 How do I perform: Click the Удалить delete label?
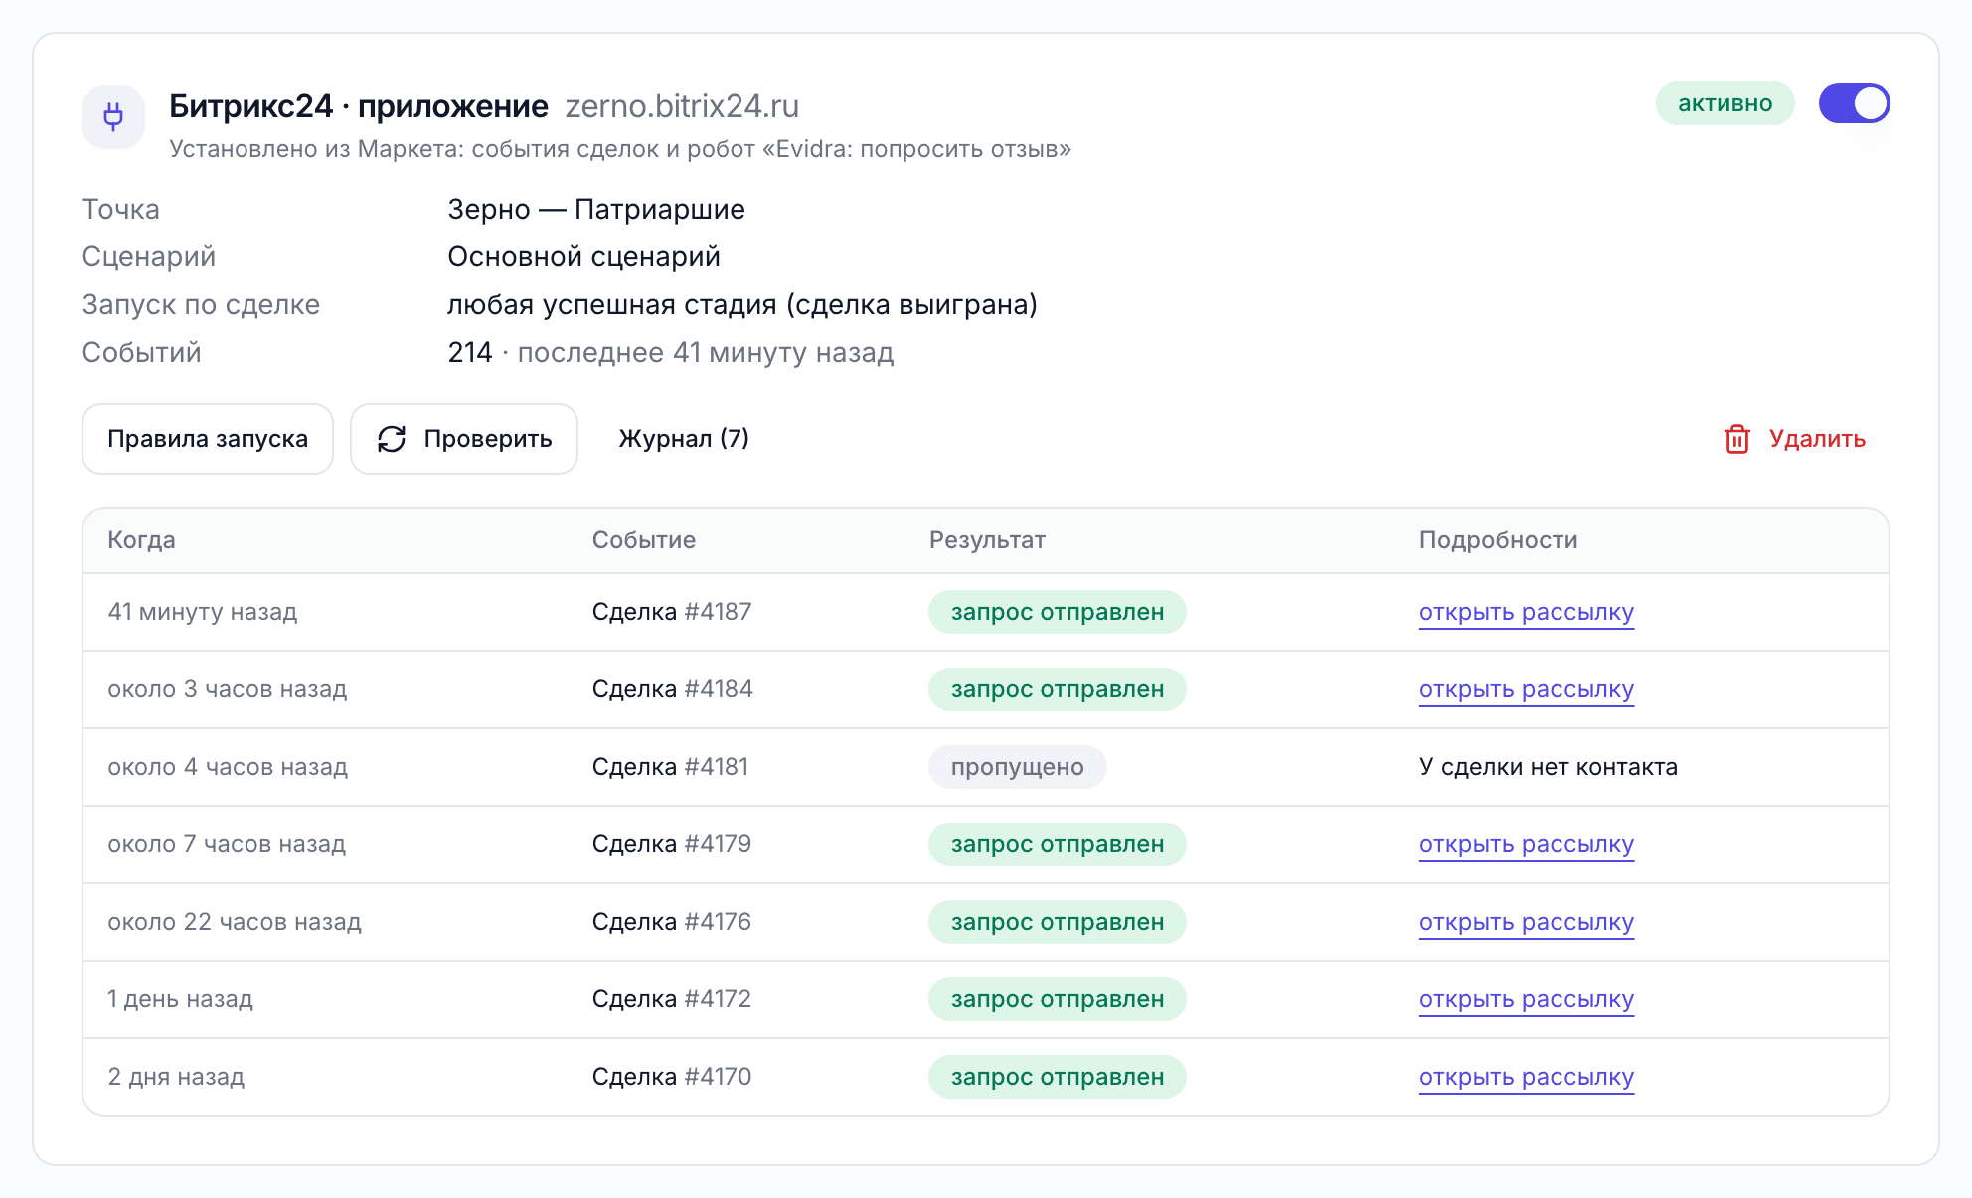1817,439
